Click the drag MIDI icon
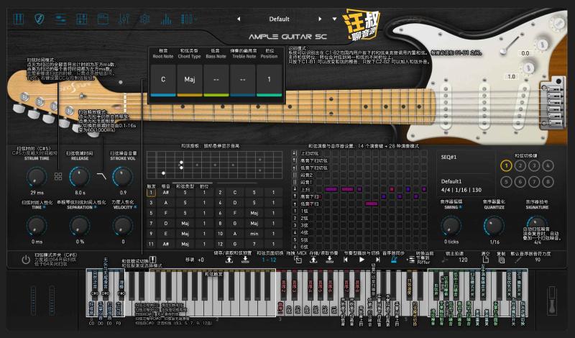 (298, 260)
